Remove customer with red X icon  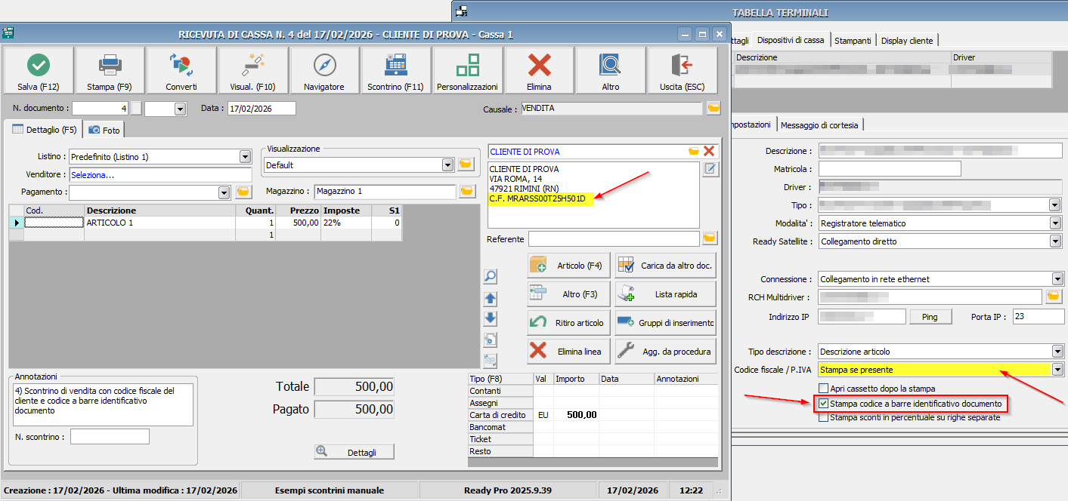pos(708,152)
